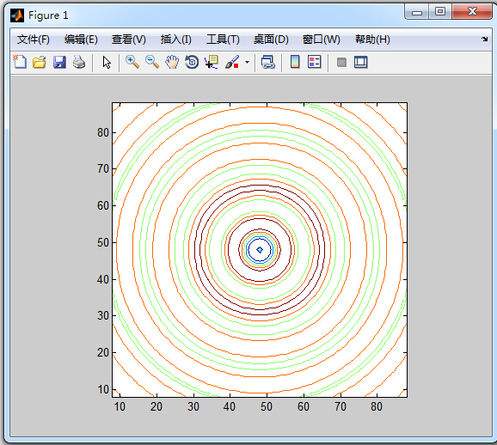Click the Brush data tool icon
This screenshot has height=445, width=497.
[x=232, y=62]
